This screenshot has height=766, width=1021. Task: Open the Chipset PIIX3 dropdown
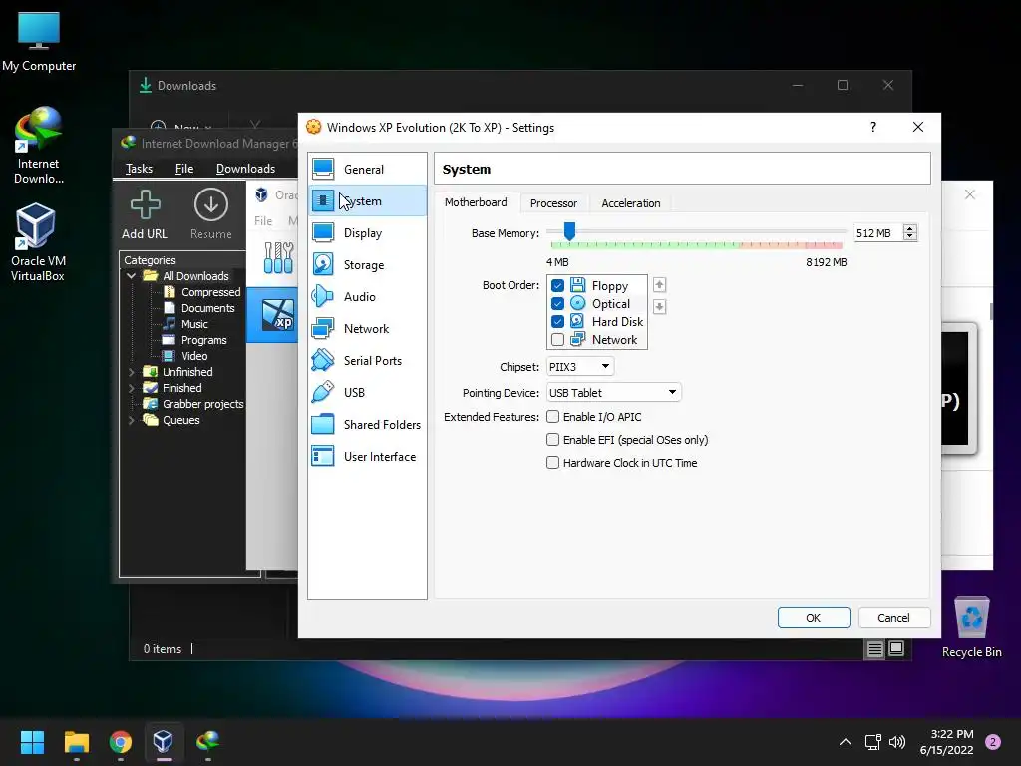click(x=580, y=367)
